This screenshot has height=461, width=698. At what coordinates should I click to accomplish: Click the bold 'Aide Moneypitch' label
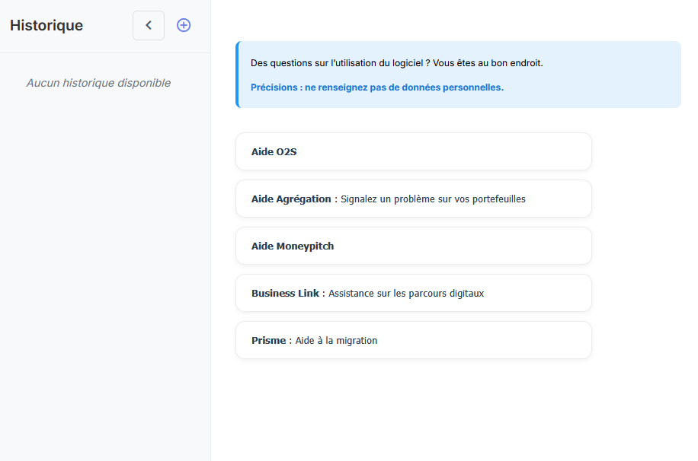[293, 246]
